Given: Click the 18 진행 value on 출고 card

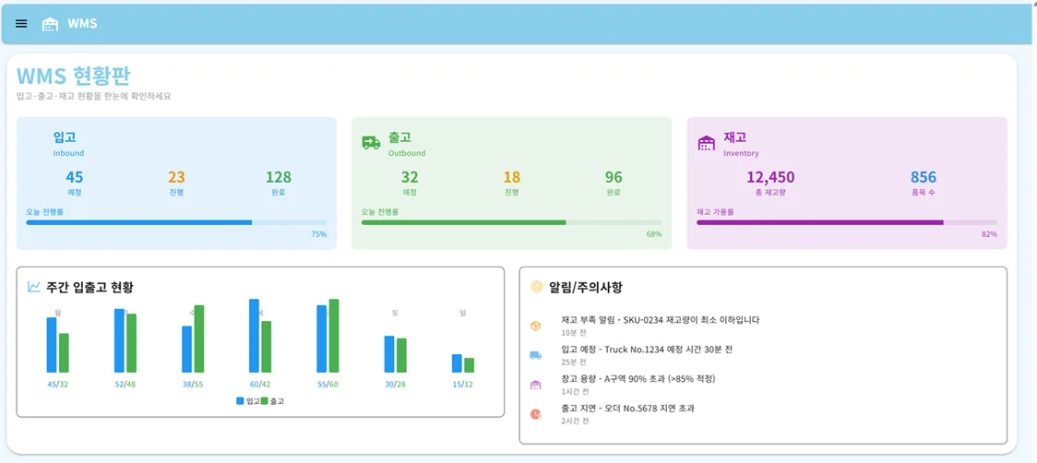Looking at the screenshot, I should pyautogui.click(x=511, y=177).
